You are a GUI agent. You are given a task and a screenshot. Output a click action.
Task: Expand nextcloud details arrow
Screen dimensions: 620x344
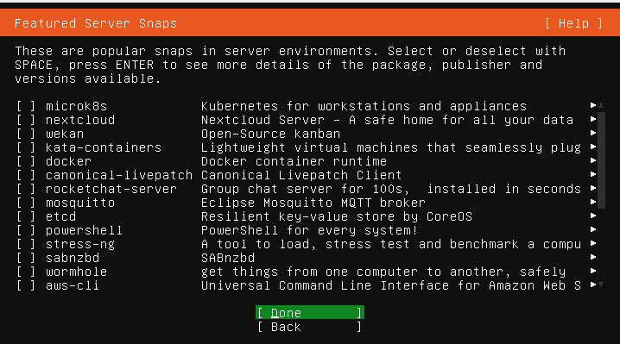593,119
